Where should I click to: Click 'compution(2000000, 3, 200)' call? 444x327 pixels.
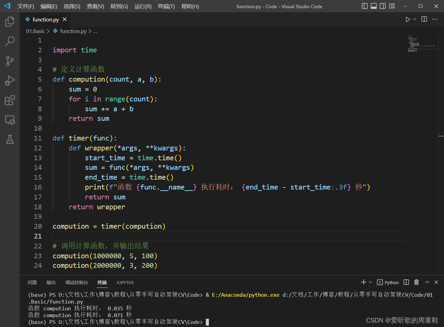(105, 265)
